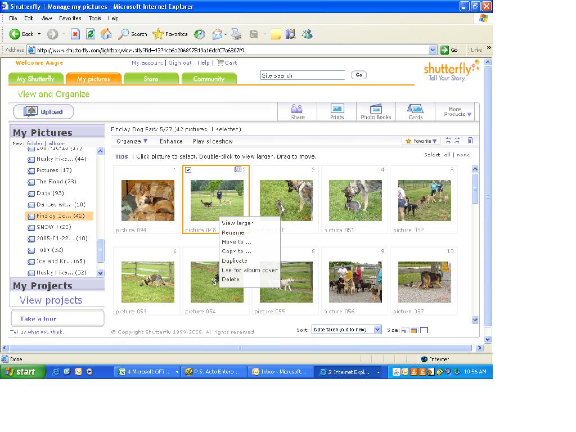
Task: Open the Sort by date dropdown
Action: 347,330
